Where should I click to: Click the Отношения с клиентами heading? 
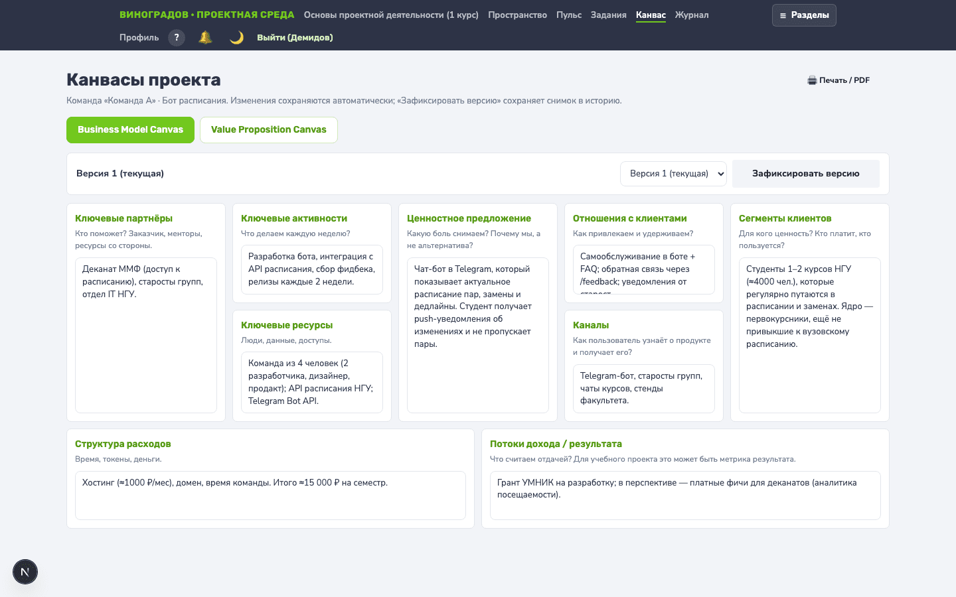(630, 218)
